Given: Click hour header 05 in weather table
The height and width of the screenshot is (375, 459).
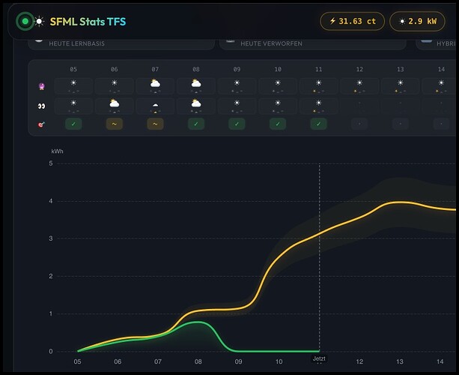Looking at the screenshot, I should (x=73, y=69).
